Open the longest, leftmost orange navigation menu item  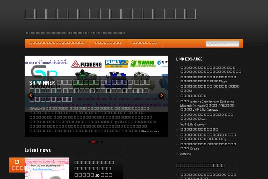tap(57, 43)
